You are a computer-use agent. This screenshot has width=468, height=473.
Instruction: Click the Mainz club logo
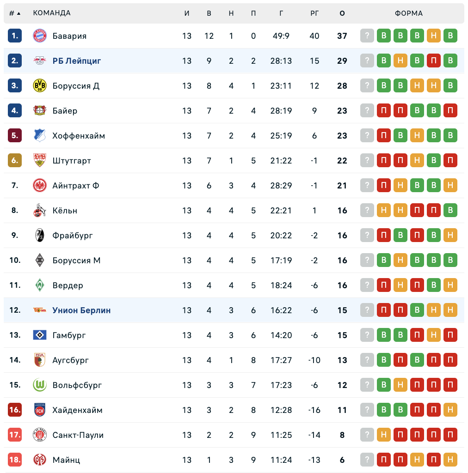(x=40, y=460)
